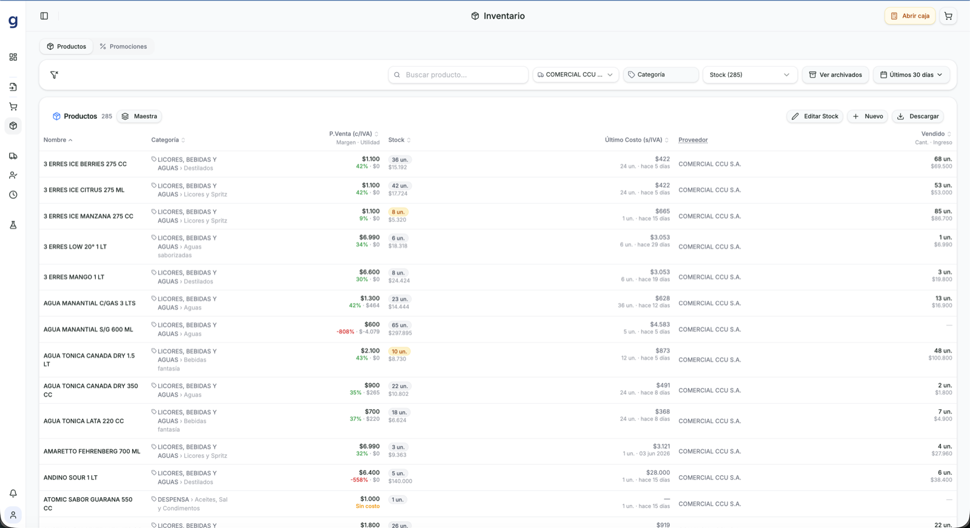The height and width of the screenshot is (528, 970).
Task: Sort by the Stock column header
Action: [x=400, y=140]
